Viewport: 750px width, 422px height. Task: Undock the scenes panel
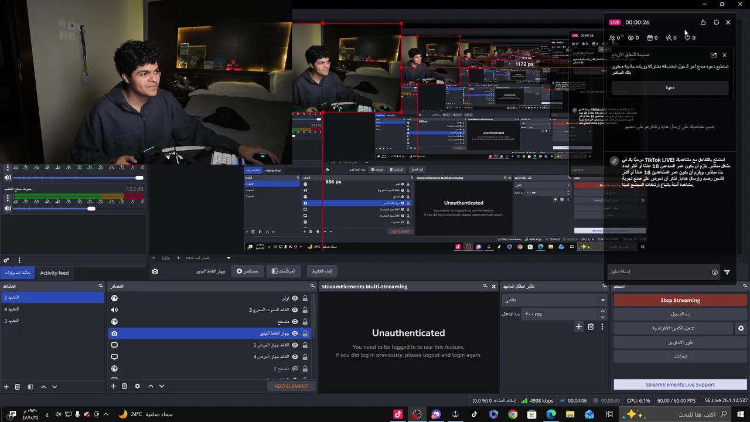point(100,287)
